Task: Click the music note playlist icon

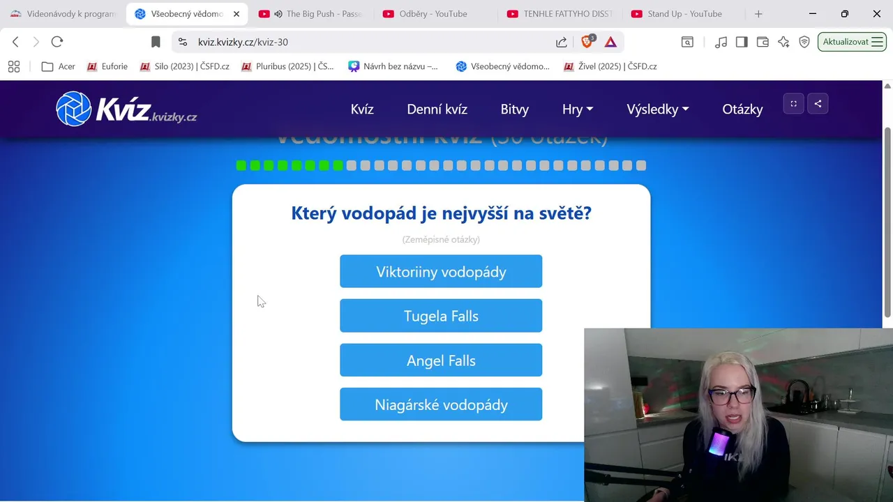Action: coord(721,42)
